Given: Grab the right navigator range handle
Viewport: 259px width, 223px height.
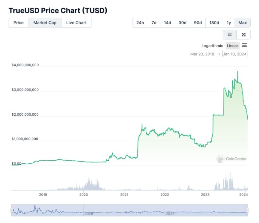Looking at the screenshot, I should [x=247, y=210].
